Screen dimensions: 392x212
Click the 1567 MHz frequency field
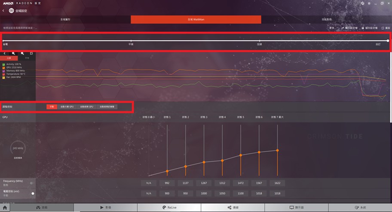pos(259,183)
